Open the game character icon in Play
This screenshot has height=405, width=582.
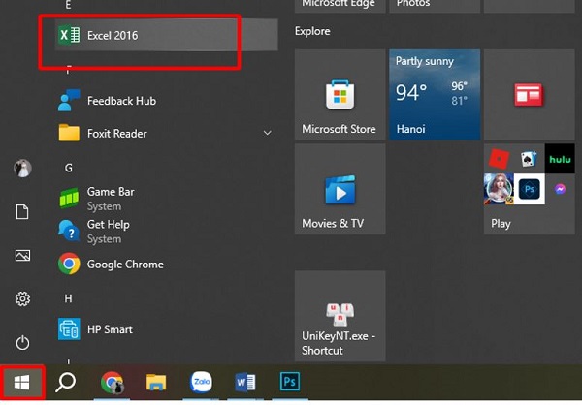pyautogui.click(x=499, y=189)
